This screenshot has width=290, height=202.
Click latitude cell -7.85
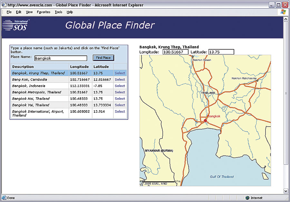(x=98, y=86)
